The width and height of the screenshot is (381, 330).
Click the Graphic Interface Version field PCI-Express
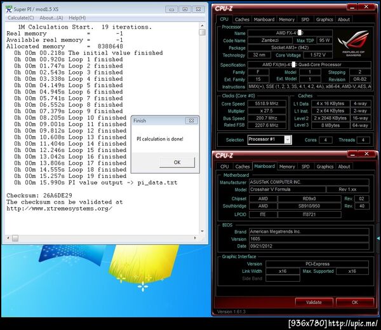(x=317, y=264)
